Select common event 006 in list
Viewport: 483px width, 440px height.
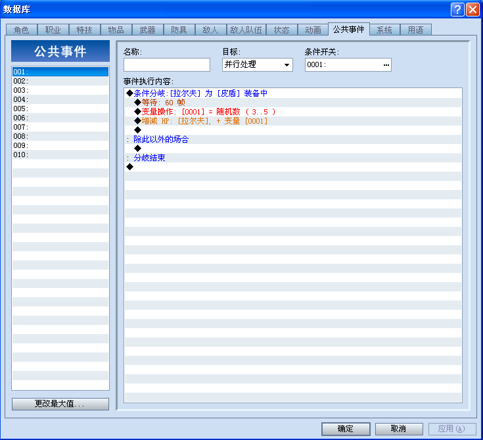[60, 118]
